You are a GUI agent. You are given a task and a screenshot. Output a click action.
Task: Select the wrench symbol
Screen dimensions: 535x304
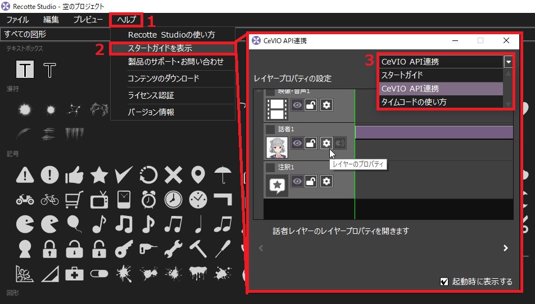pyautogui.click(x=173, y=249)
